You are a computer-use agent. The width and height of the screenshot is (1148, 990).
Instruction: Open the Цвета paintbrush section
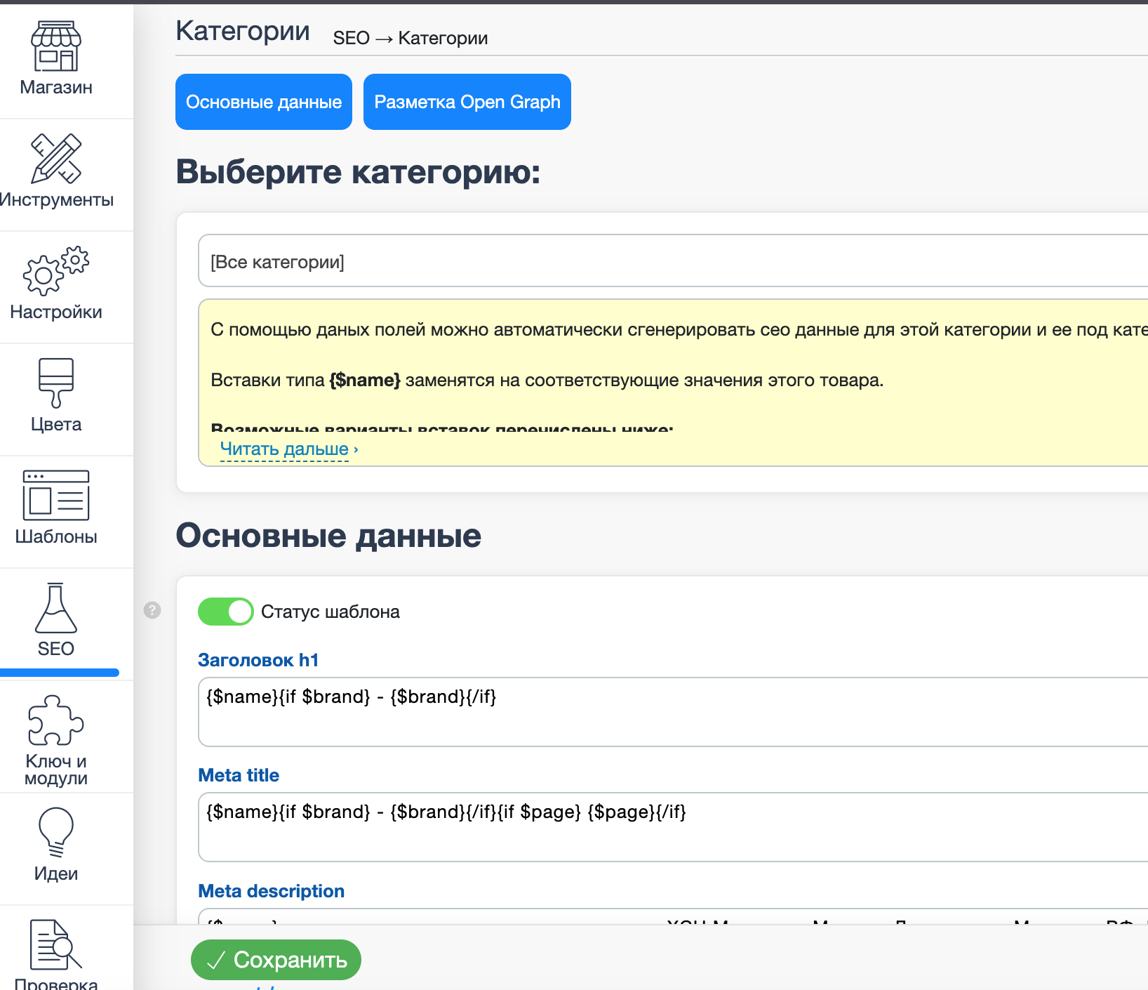pos(56,397)
